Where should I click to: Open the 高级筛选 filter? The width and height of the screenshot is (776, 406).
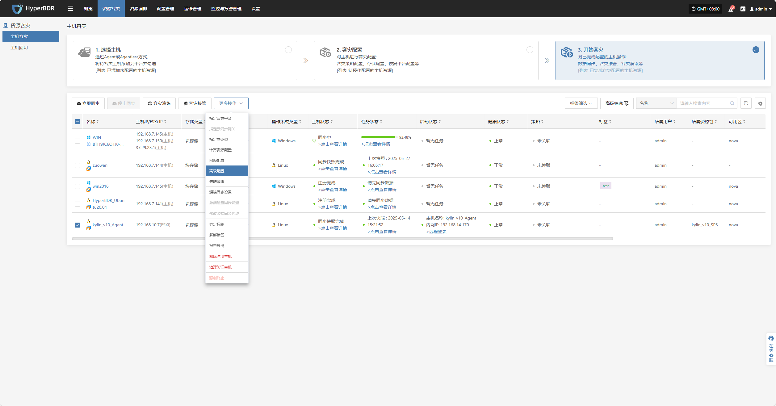(x=617, y=103)
